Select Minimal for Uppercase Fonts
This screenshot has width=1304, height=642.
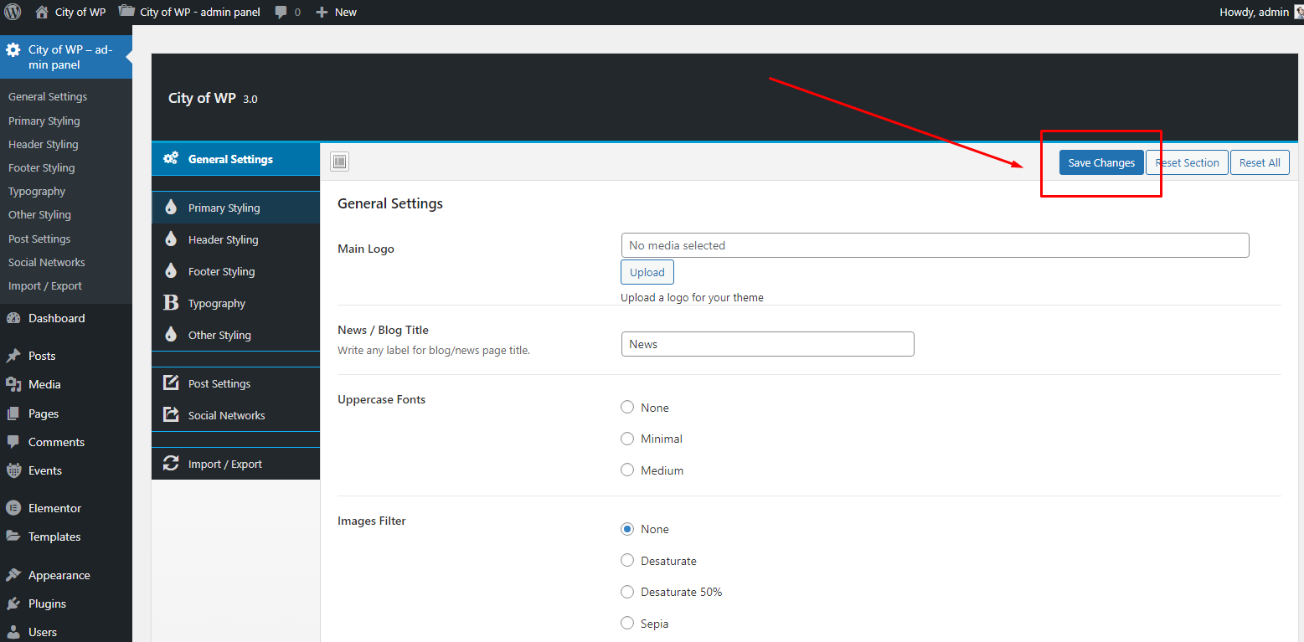(x=627, y=439)
